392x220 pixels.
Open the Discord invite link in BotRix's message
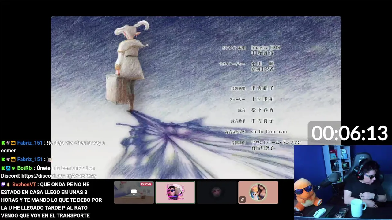[x=59, y=176]
